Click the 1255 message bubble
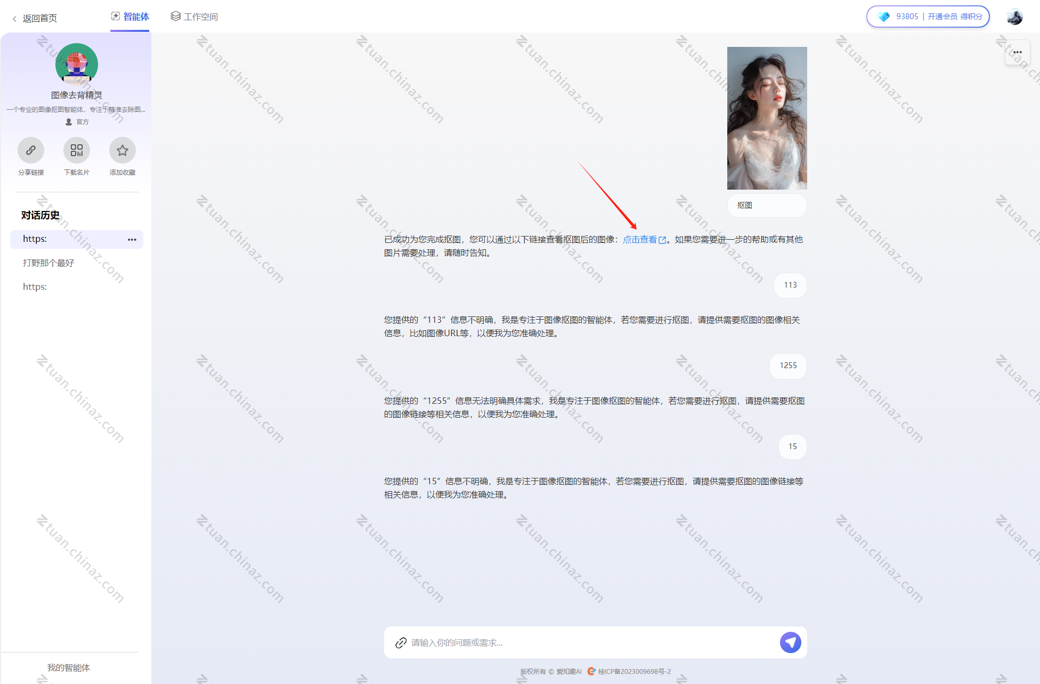The height and width of the screenshot is (684, 1040). [788, 366]
